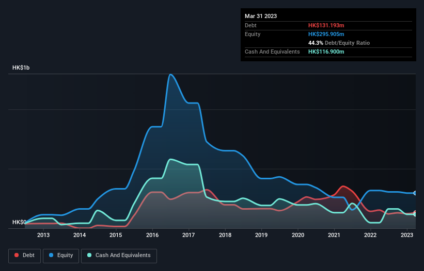This screenshot has width=424, height=271.
Task: Select the 2013 x-axis label
Action: (x=43, y=235)
